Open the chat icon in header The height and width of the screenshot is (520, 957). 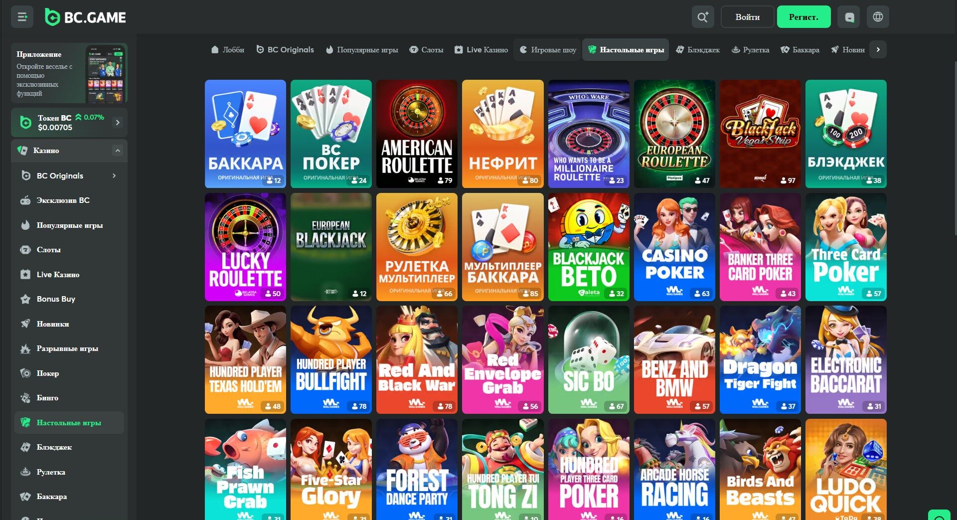coord(849,17)
